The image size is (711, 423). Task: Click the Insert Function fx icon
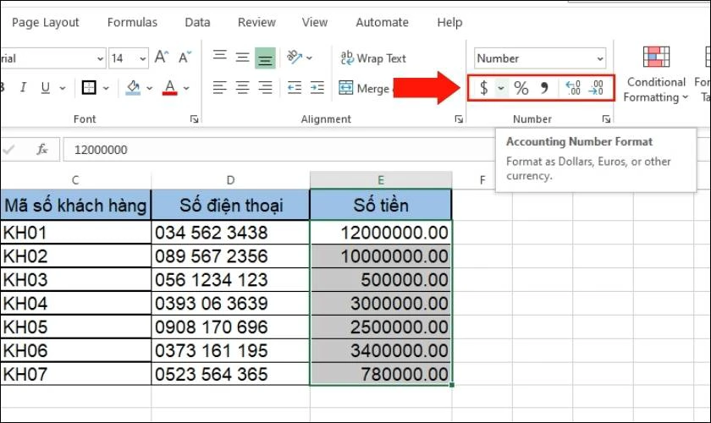(42, 149)
